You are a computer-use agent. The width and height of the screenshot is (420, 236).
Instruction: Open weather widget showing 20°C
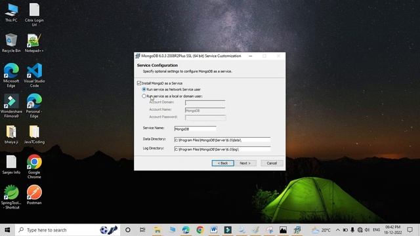point(321,230)
